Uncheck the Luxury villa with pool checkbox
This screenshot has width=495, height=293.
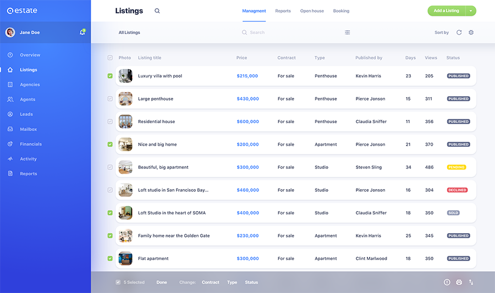click(x=110, y=76)
